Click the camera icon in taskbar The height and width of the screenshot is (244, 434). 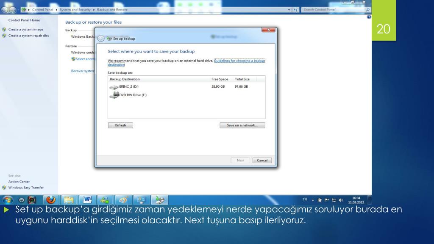[32, 200]
